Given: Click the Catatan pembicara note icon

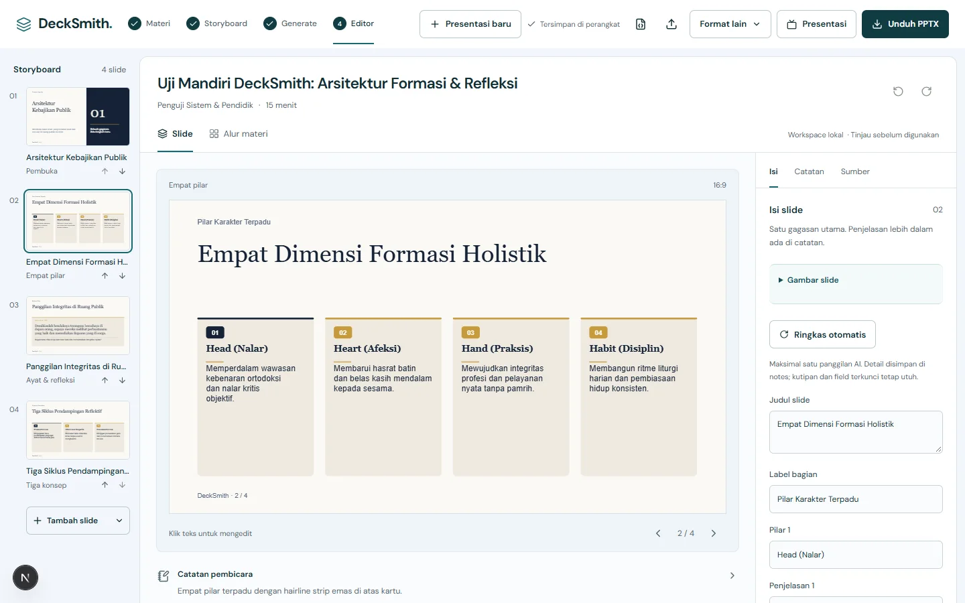Looking at the screenshot, I should [164, 576].
